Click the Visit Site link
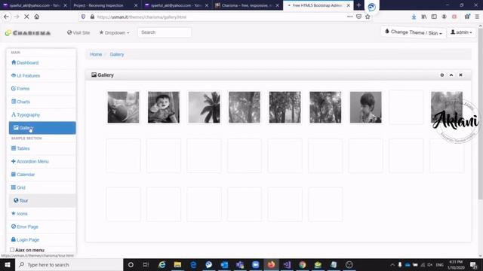This screenshot has height=271, width=483. click(78, 32)
